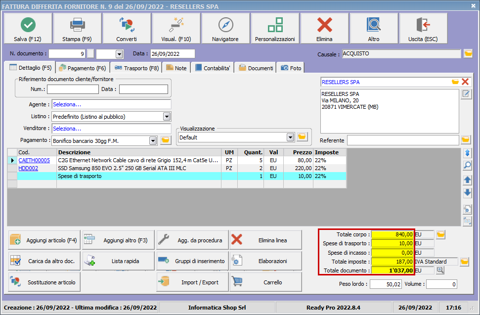Click zoom icon next to Totale documento
The image size is (480, 315).
[440, 270]
